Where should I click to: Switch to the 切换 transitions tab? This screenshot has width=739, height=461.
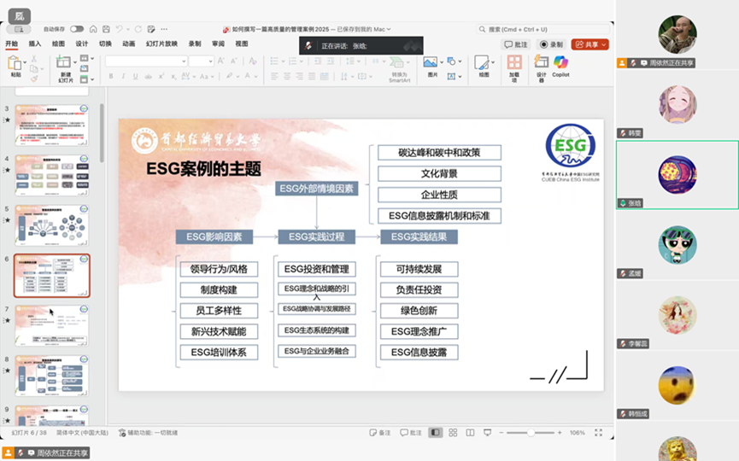click(106, 44)
